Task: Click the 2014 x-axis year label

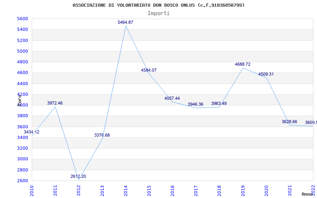Action: 126,191
